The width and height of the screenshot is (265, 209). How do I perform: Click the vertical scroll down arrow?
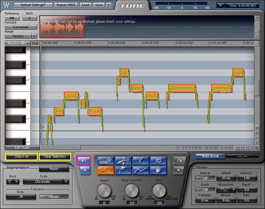(x=257, y=133)
